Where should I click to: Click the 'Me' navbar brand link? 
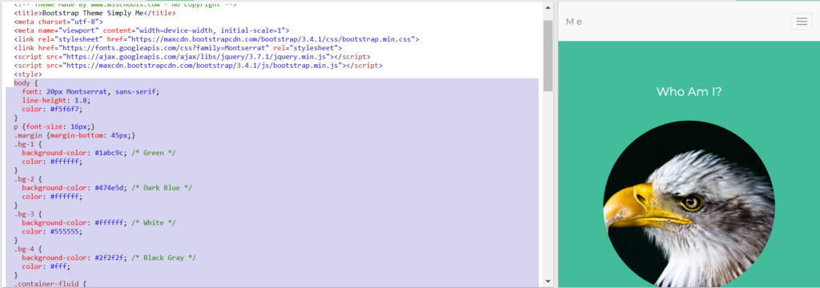click(573, 22)
